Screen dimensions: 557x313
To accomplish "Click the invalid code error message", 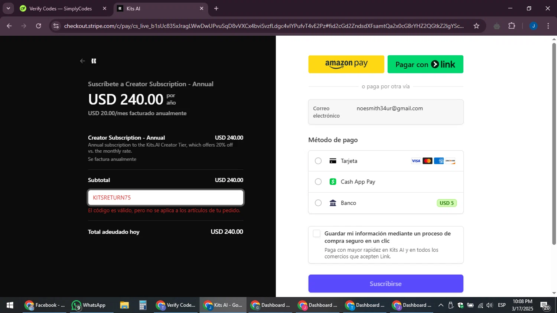I will click(164, 211).
